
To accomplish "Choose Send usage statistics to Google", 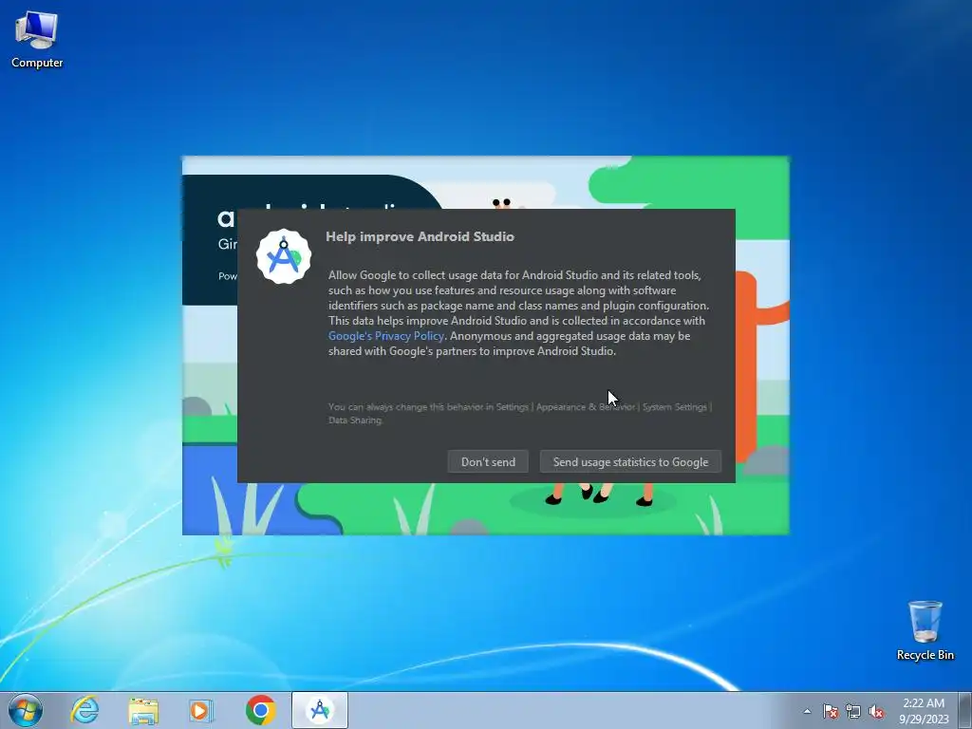I will tap(630, 462).
